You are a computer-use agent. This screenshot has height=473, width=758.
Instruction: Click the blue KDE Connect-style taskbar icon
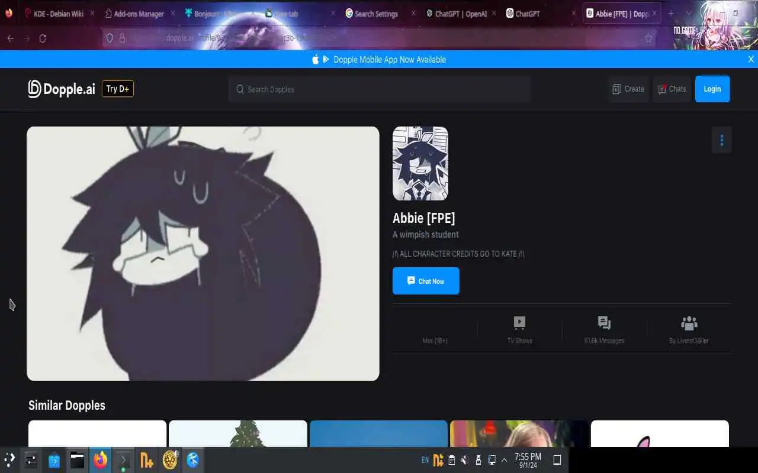coord(193,459)
